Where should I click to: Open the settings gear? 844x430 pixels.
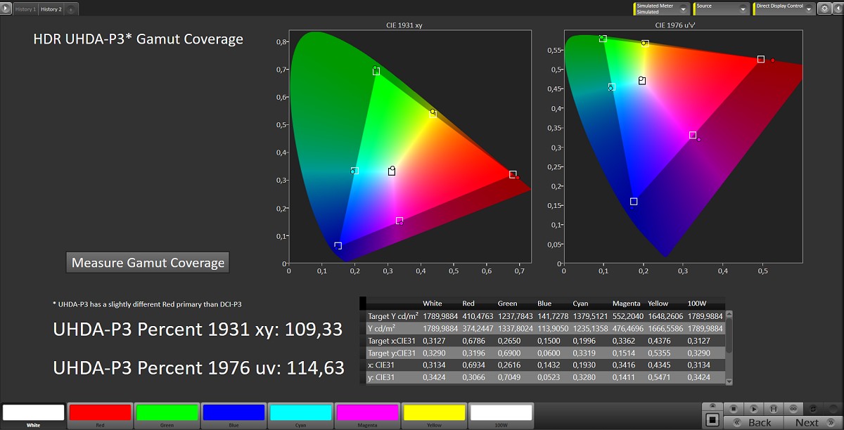[x=824, y=9]
